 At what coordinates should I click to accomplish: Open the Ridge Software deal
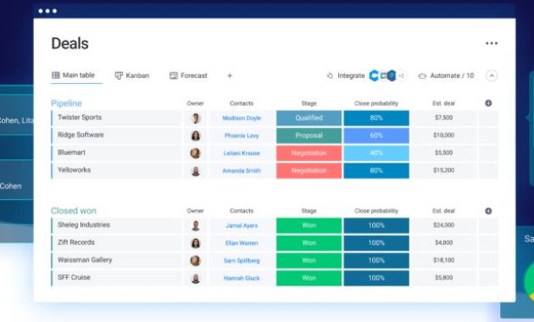[81, 135]
